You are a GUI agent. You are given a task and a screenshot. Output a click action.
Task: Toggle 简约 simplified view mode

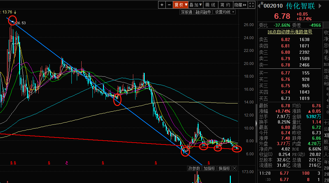tap(225, 5)
